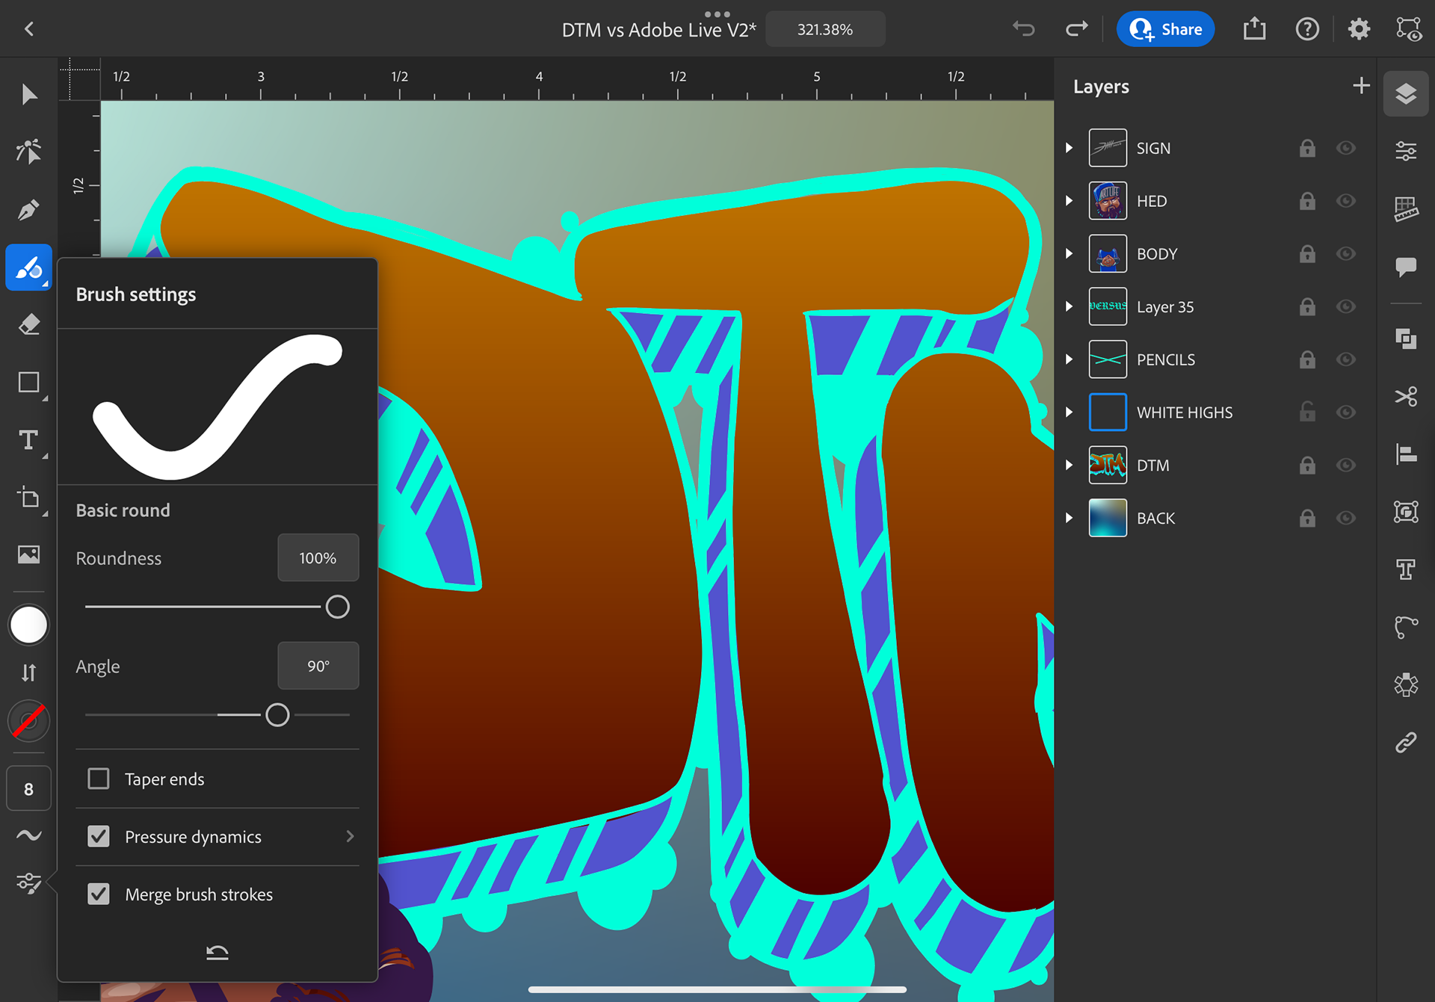Click the Roundness slider handle

point(337,607)
